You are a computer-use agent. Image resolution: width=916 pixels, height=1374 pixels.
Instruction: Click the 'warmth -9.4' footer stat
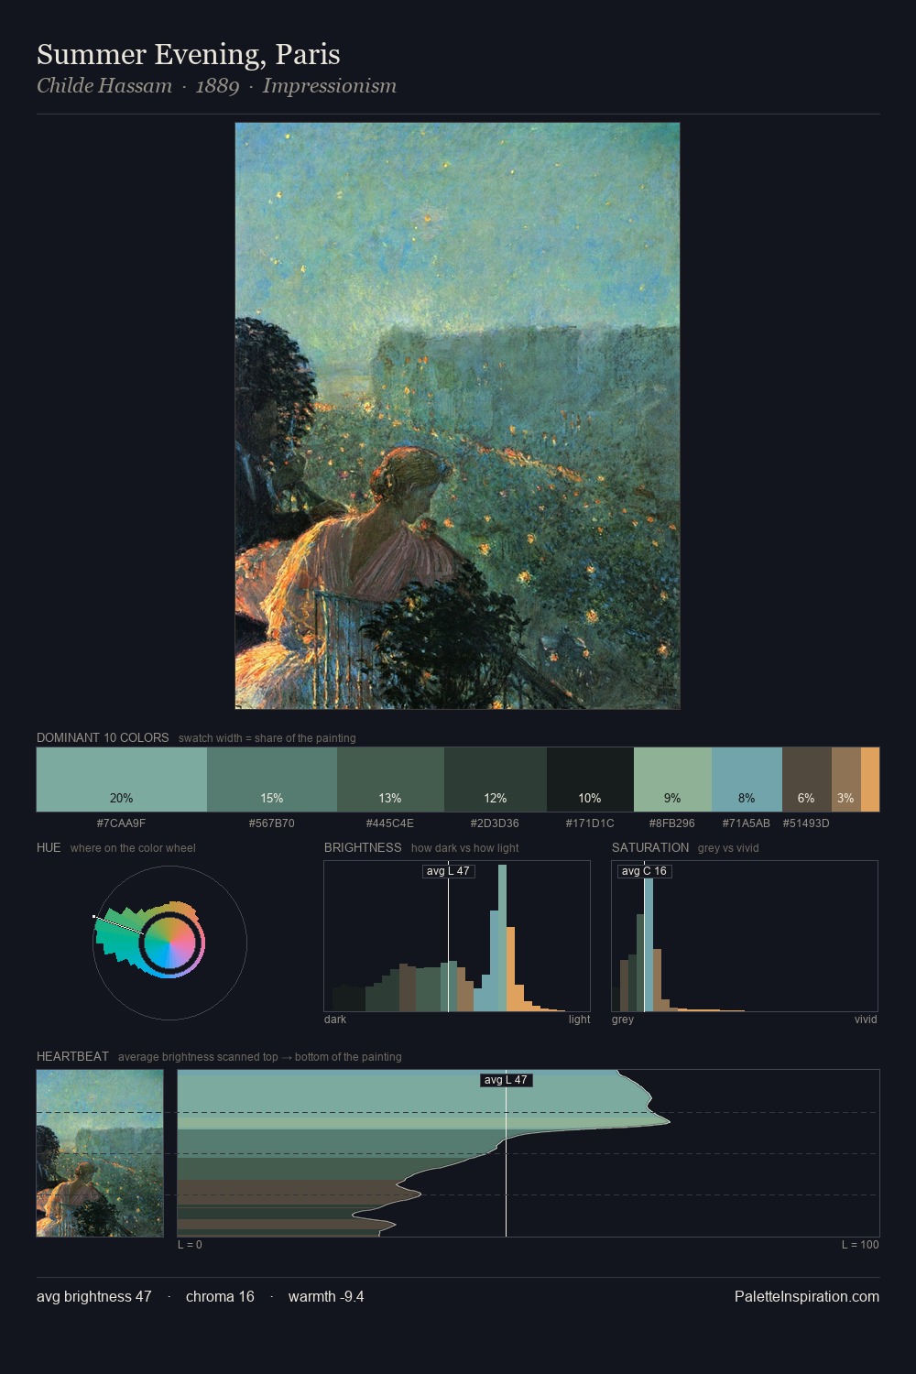[x=326, y=1296]
